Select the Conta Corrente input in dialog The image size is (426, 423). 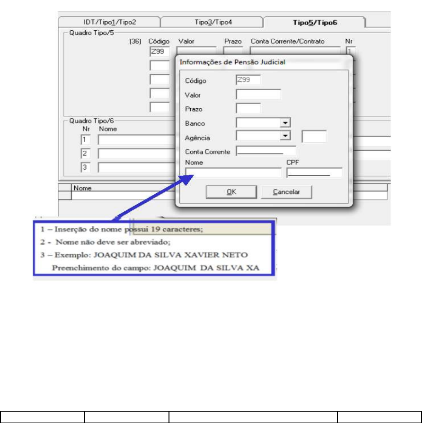point(266,151)
